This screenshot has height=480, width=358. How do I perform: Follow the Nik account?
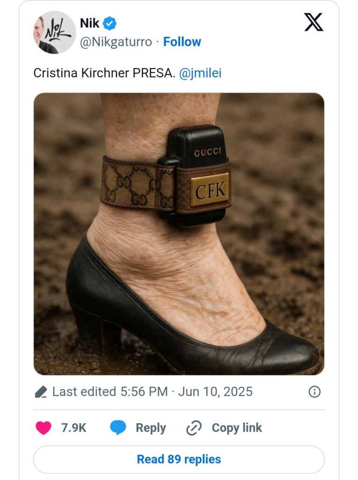(182, 42)
